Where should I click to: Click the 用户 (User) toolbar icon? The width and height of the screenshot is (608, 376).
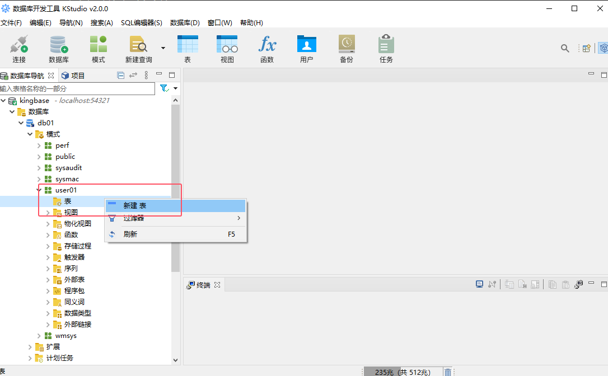(x=306, y=49)
